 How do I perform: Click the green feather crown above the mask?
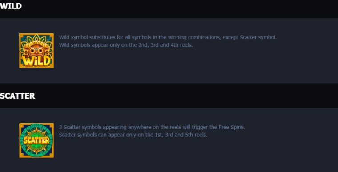(36, 40)
